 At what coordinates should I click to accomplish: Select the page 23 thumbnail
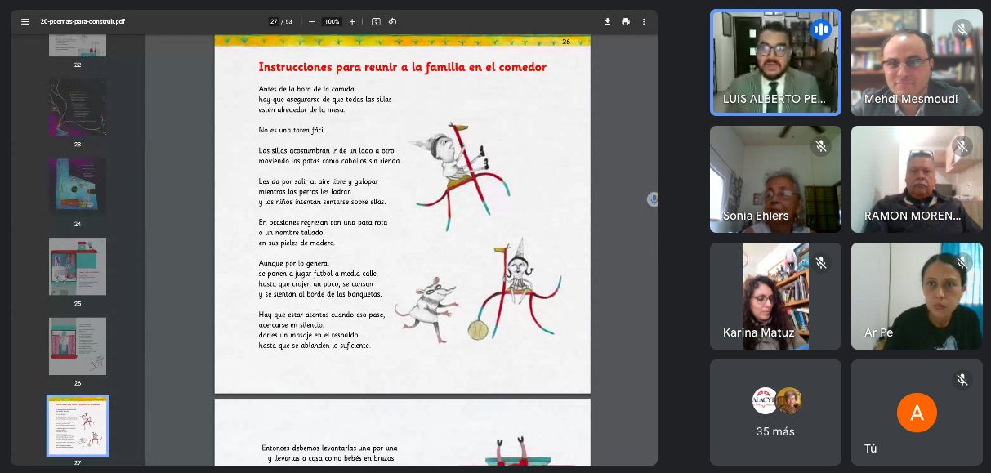[78, 107]
